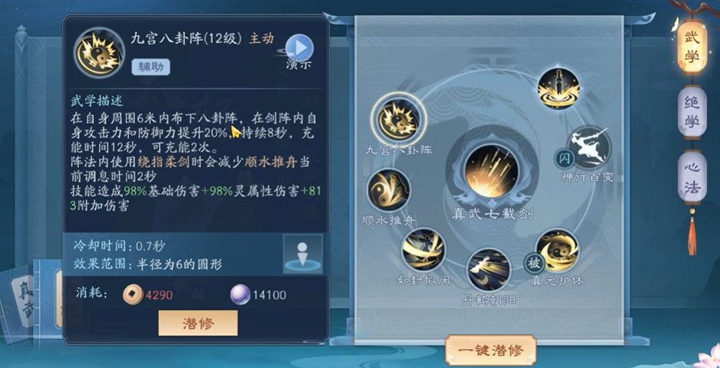
Task: Tap the effect range circle icon
Action: [302, 254]
